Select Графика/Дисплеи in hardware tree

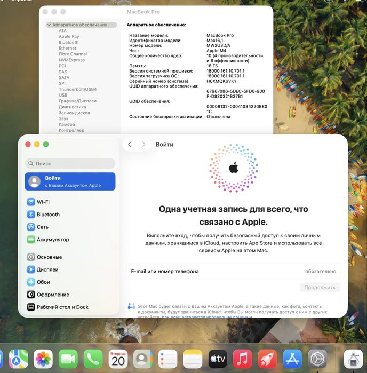pos(77,101)
